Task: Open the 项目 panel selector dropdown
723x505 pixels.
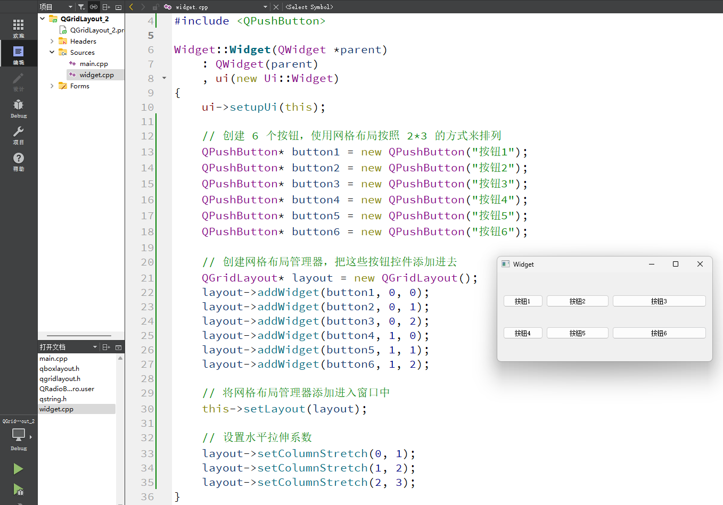Action: [x=69, y=6]
